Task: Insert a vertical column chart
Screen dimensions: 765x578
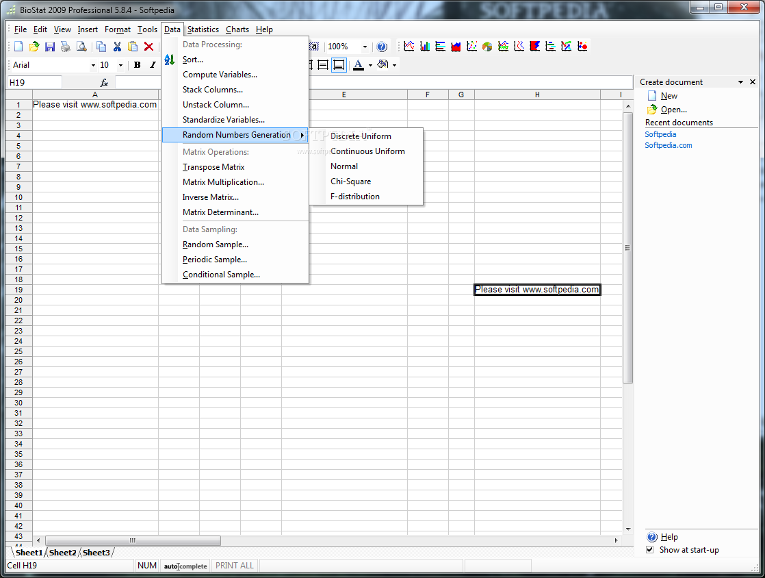Action: click(x=425, y=46)
